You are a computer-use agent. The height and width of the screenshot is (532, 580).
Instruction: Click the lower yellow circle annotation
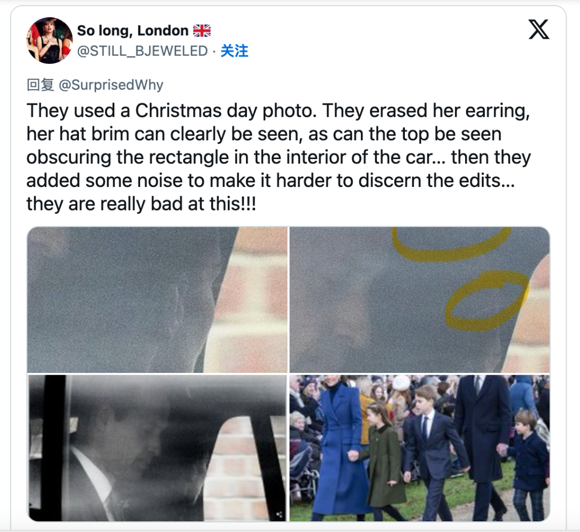click(x=487, y=300)
